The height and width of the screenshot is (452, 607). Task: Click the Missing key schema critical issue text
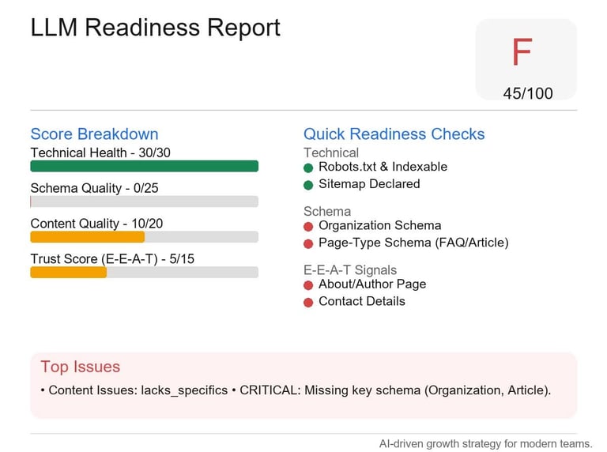(395, 390)
